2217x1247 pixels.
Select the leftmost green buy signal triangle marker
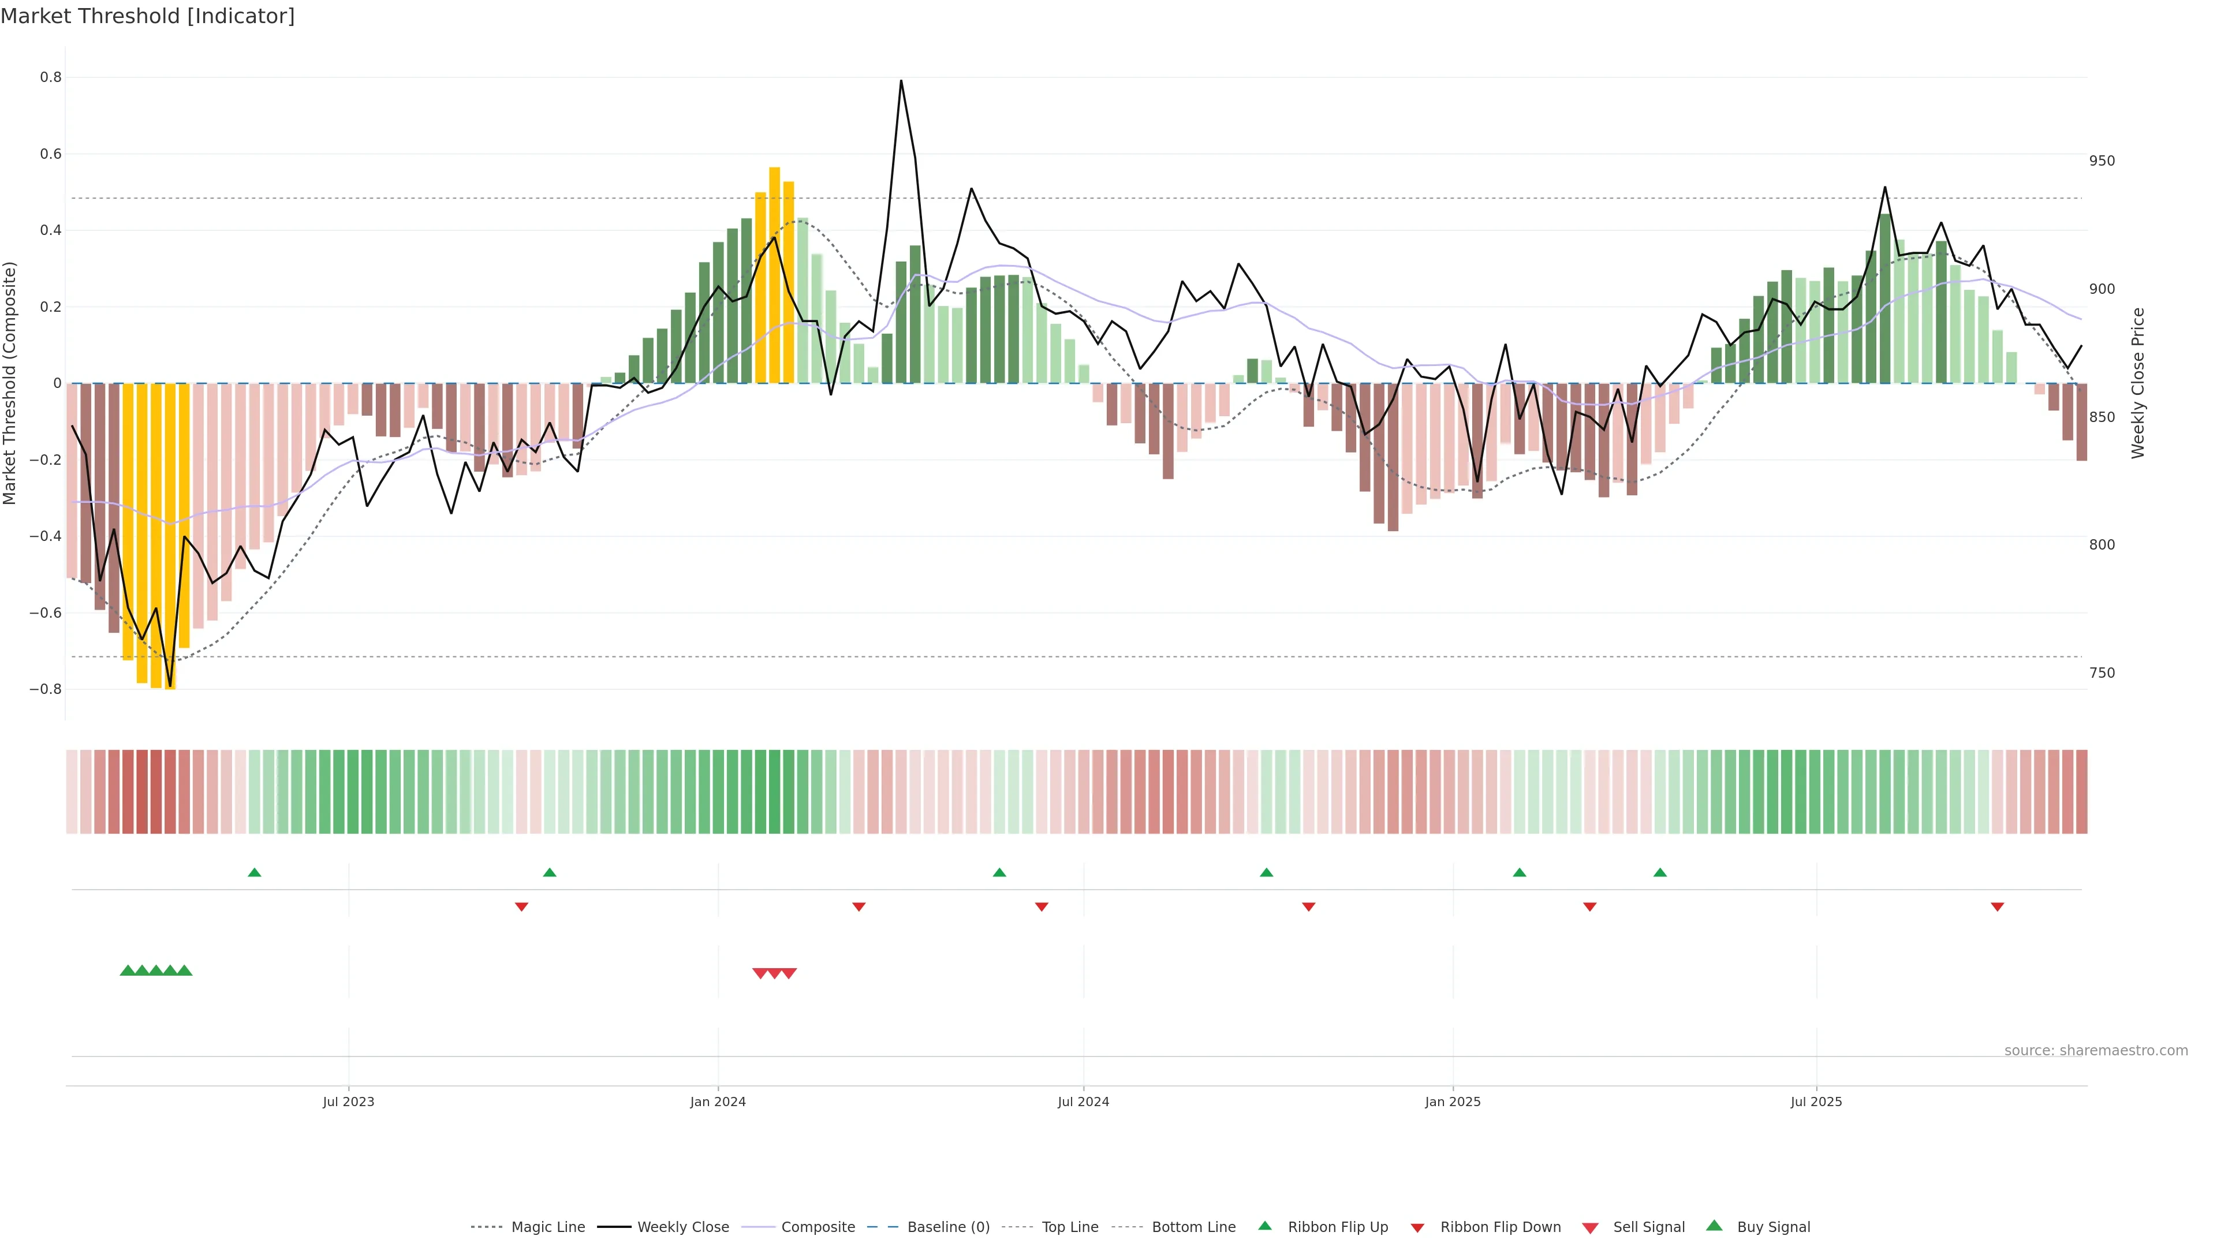128,970
